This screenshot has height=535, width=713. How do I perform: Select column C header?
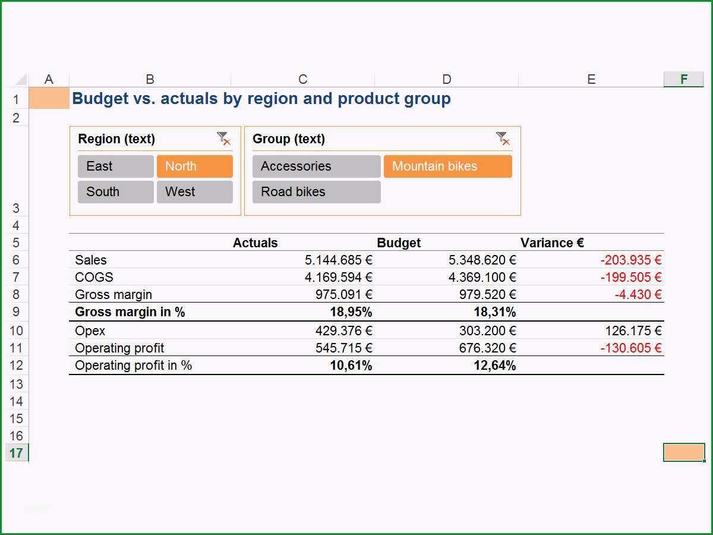(302, 80)
